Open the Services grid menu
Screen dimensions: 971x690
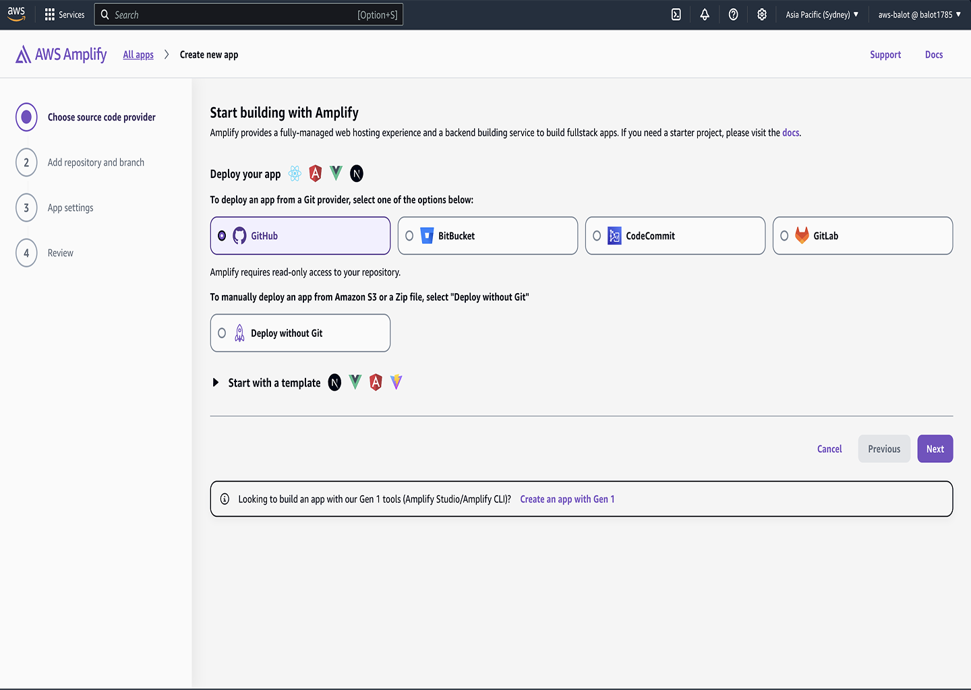[65, 15]
